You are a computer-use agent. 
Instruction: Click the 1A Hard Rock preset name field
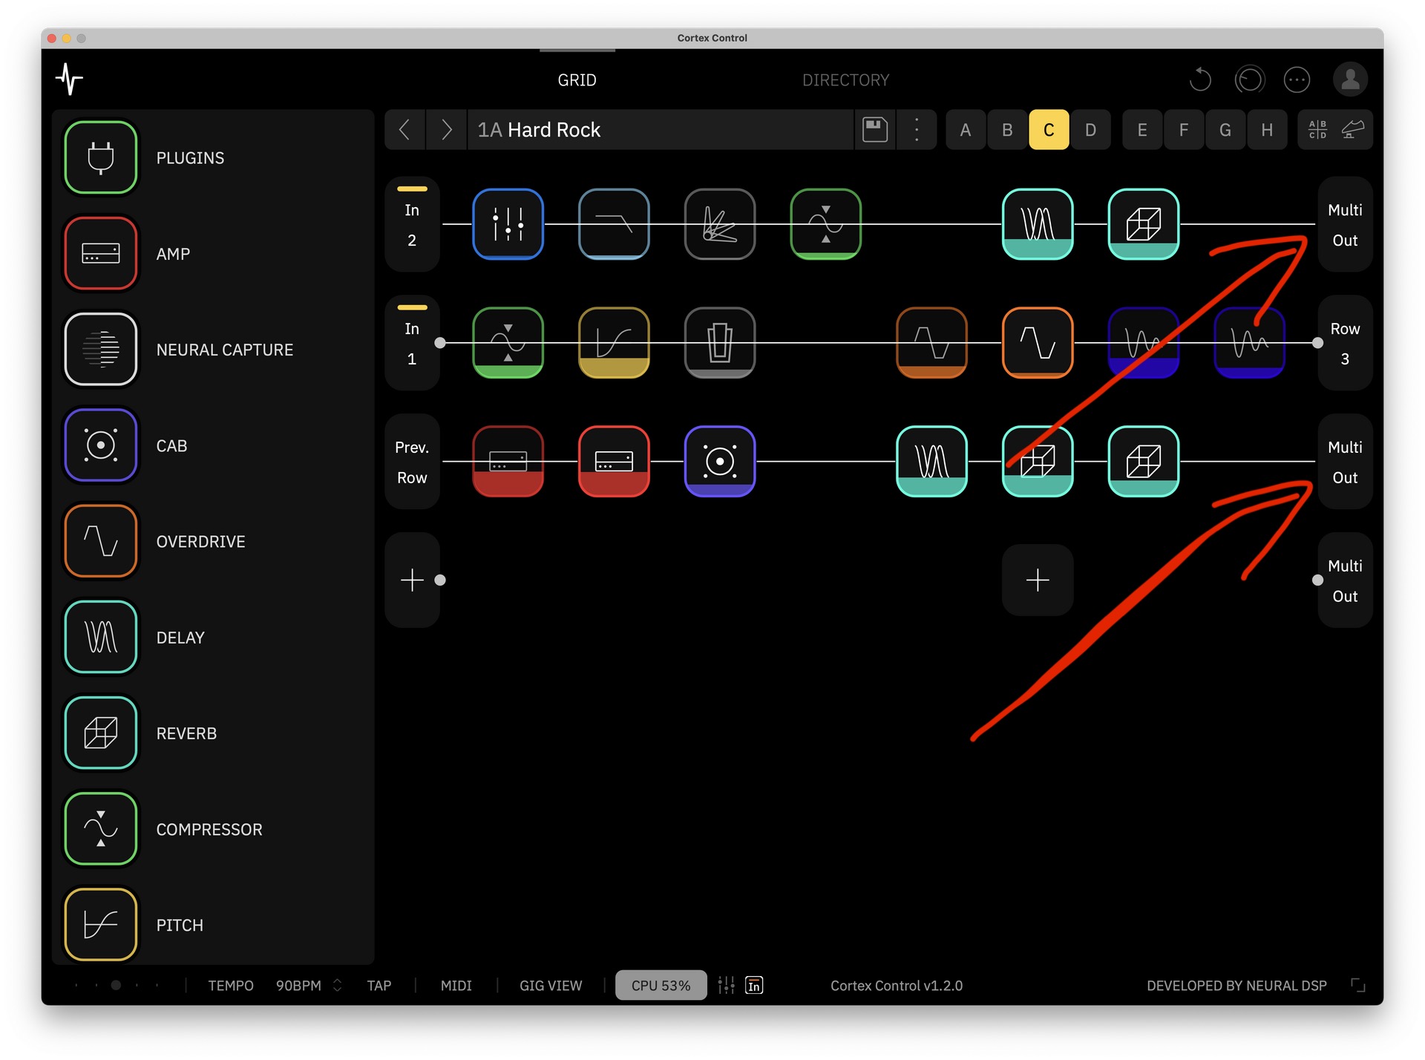point(661,130)
